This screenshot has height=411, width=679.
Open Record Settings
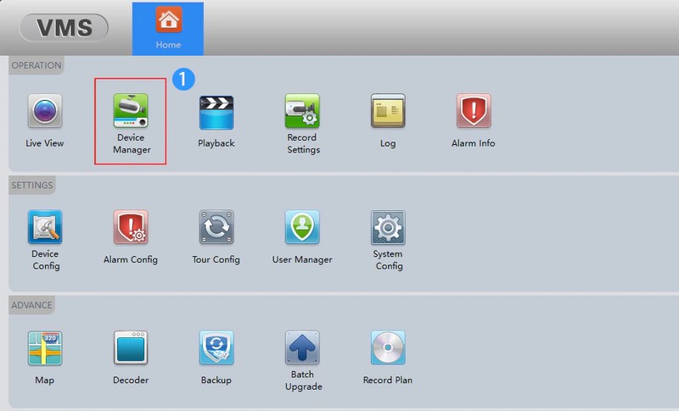[302, 110]
